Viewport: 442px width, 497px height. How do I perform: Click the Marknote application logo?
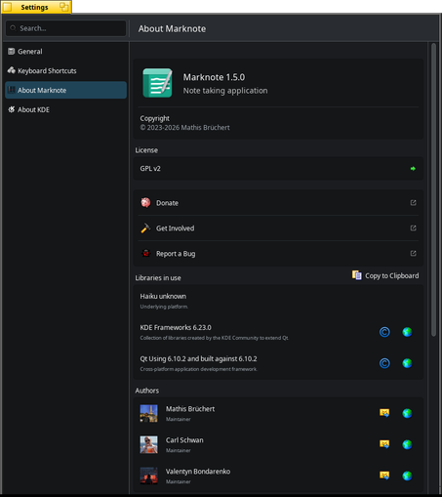(x=157, y=83)
